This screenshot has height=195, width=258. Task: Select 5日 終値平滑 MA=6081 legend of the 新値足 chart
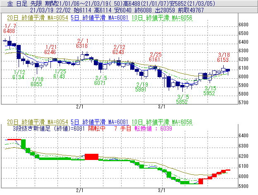(100, 122)
